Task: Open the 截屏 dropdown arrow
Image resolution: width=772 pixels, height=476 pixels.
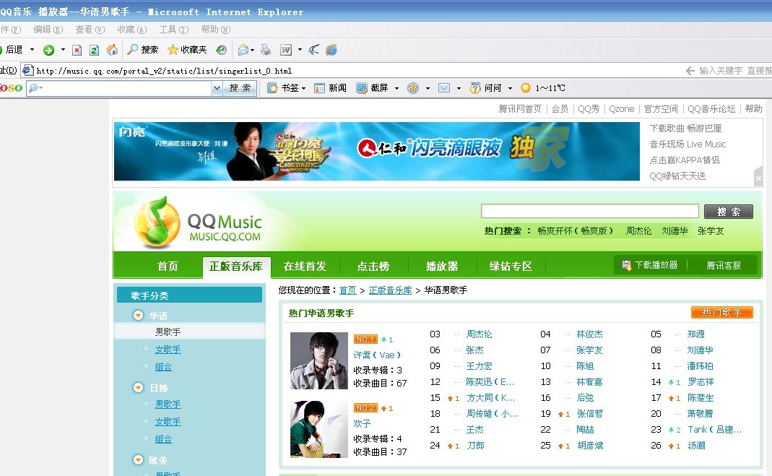Action: point(396,89)
